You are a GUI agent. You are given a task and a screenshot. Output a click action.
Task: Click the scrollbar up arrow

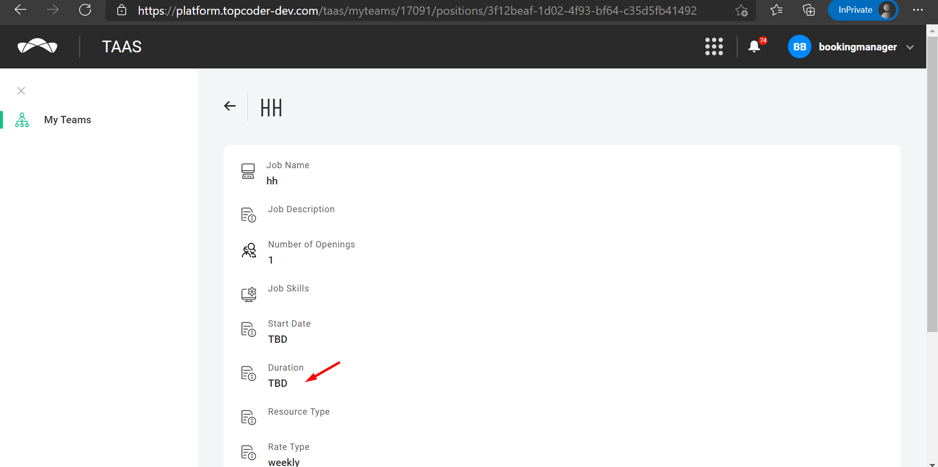click(x=932, y=30)
